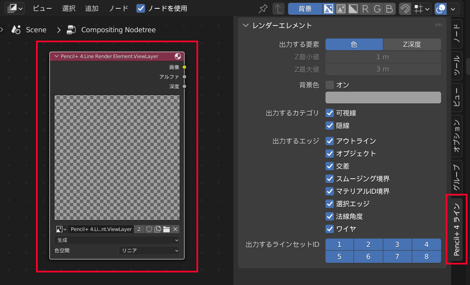The height and width of the screenshot is (285, 470).
Task: Open image file with folder icon
Action: pos(167,229)
